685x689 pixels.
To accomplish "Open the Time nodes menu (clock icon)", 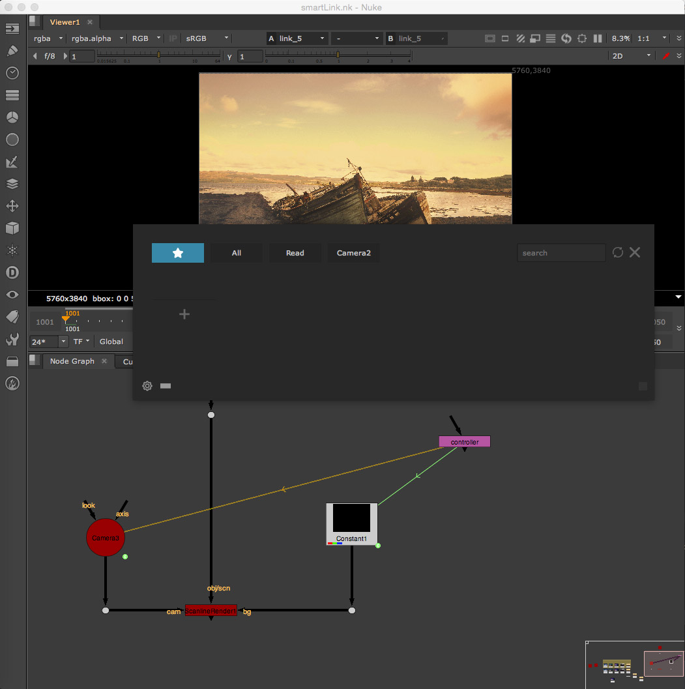I will point(12,73).
